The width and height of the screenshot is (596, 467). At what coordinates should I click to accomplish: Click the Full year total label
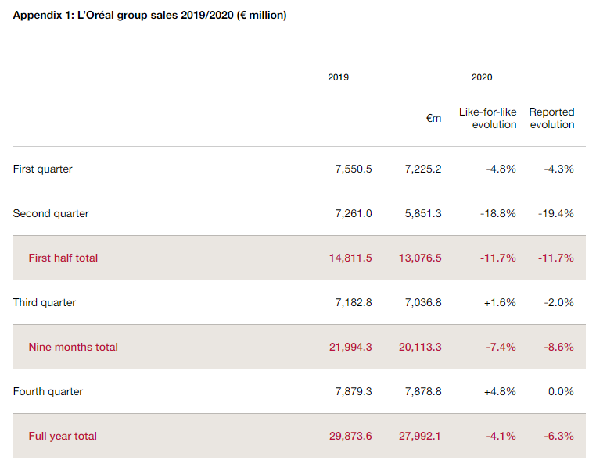[63, 436]
